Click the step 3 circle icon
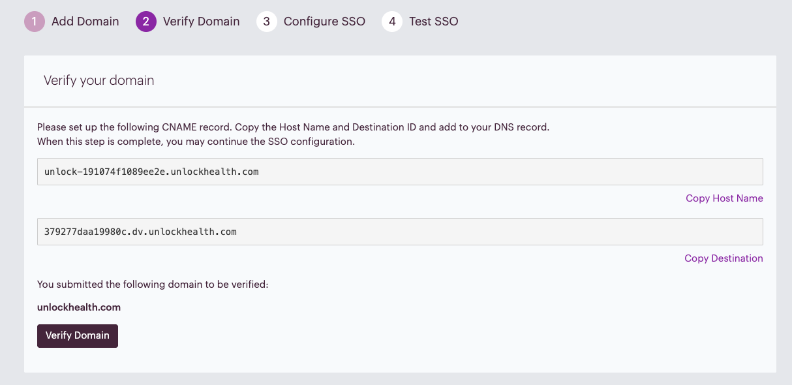 (267, 22)
